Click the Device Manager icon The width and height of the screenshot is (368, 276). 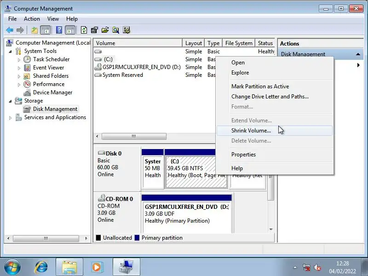[27, 93]
